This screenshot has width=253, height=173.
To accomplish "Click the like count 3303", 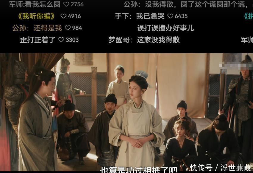I will coord(72,40).
